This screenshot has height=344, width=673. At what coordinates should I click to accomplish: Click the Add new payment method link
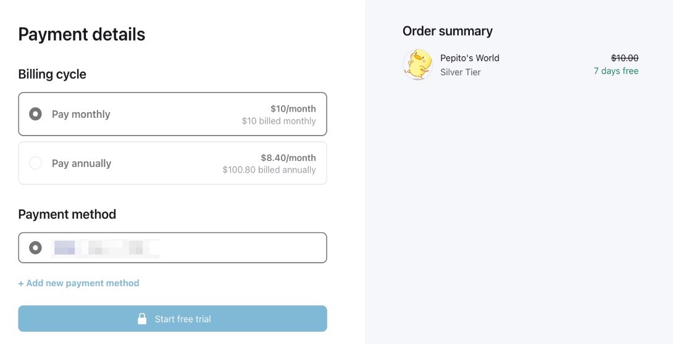pos(78,283)
